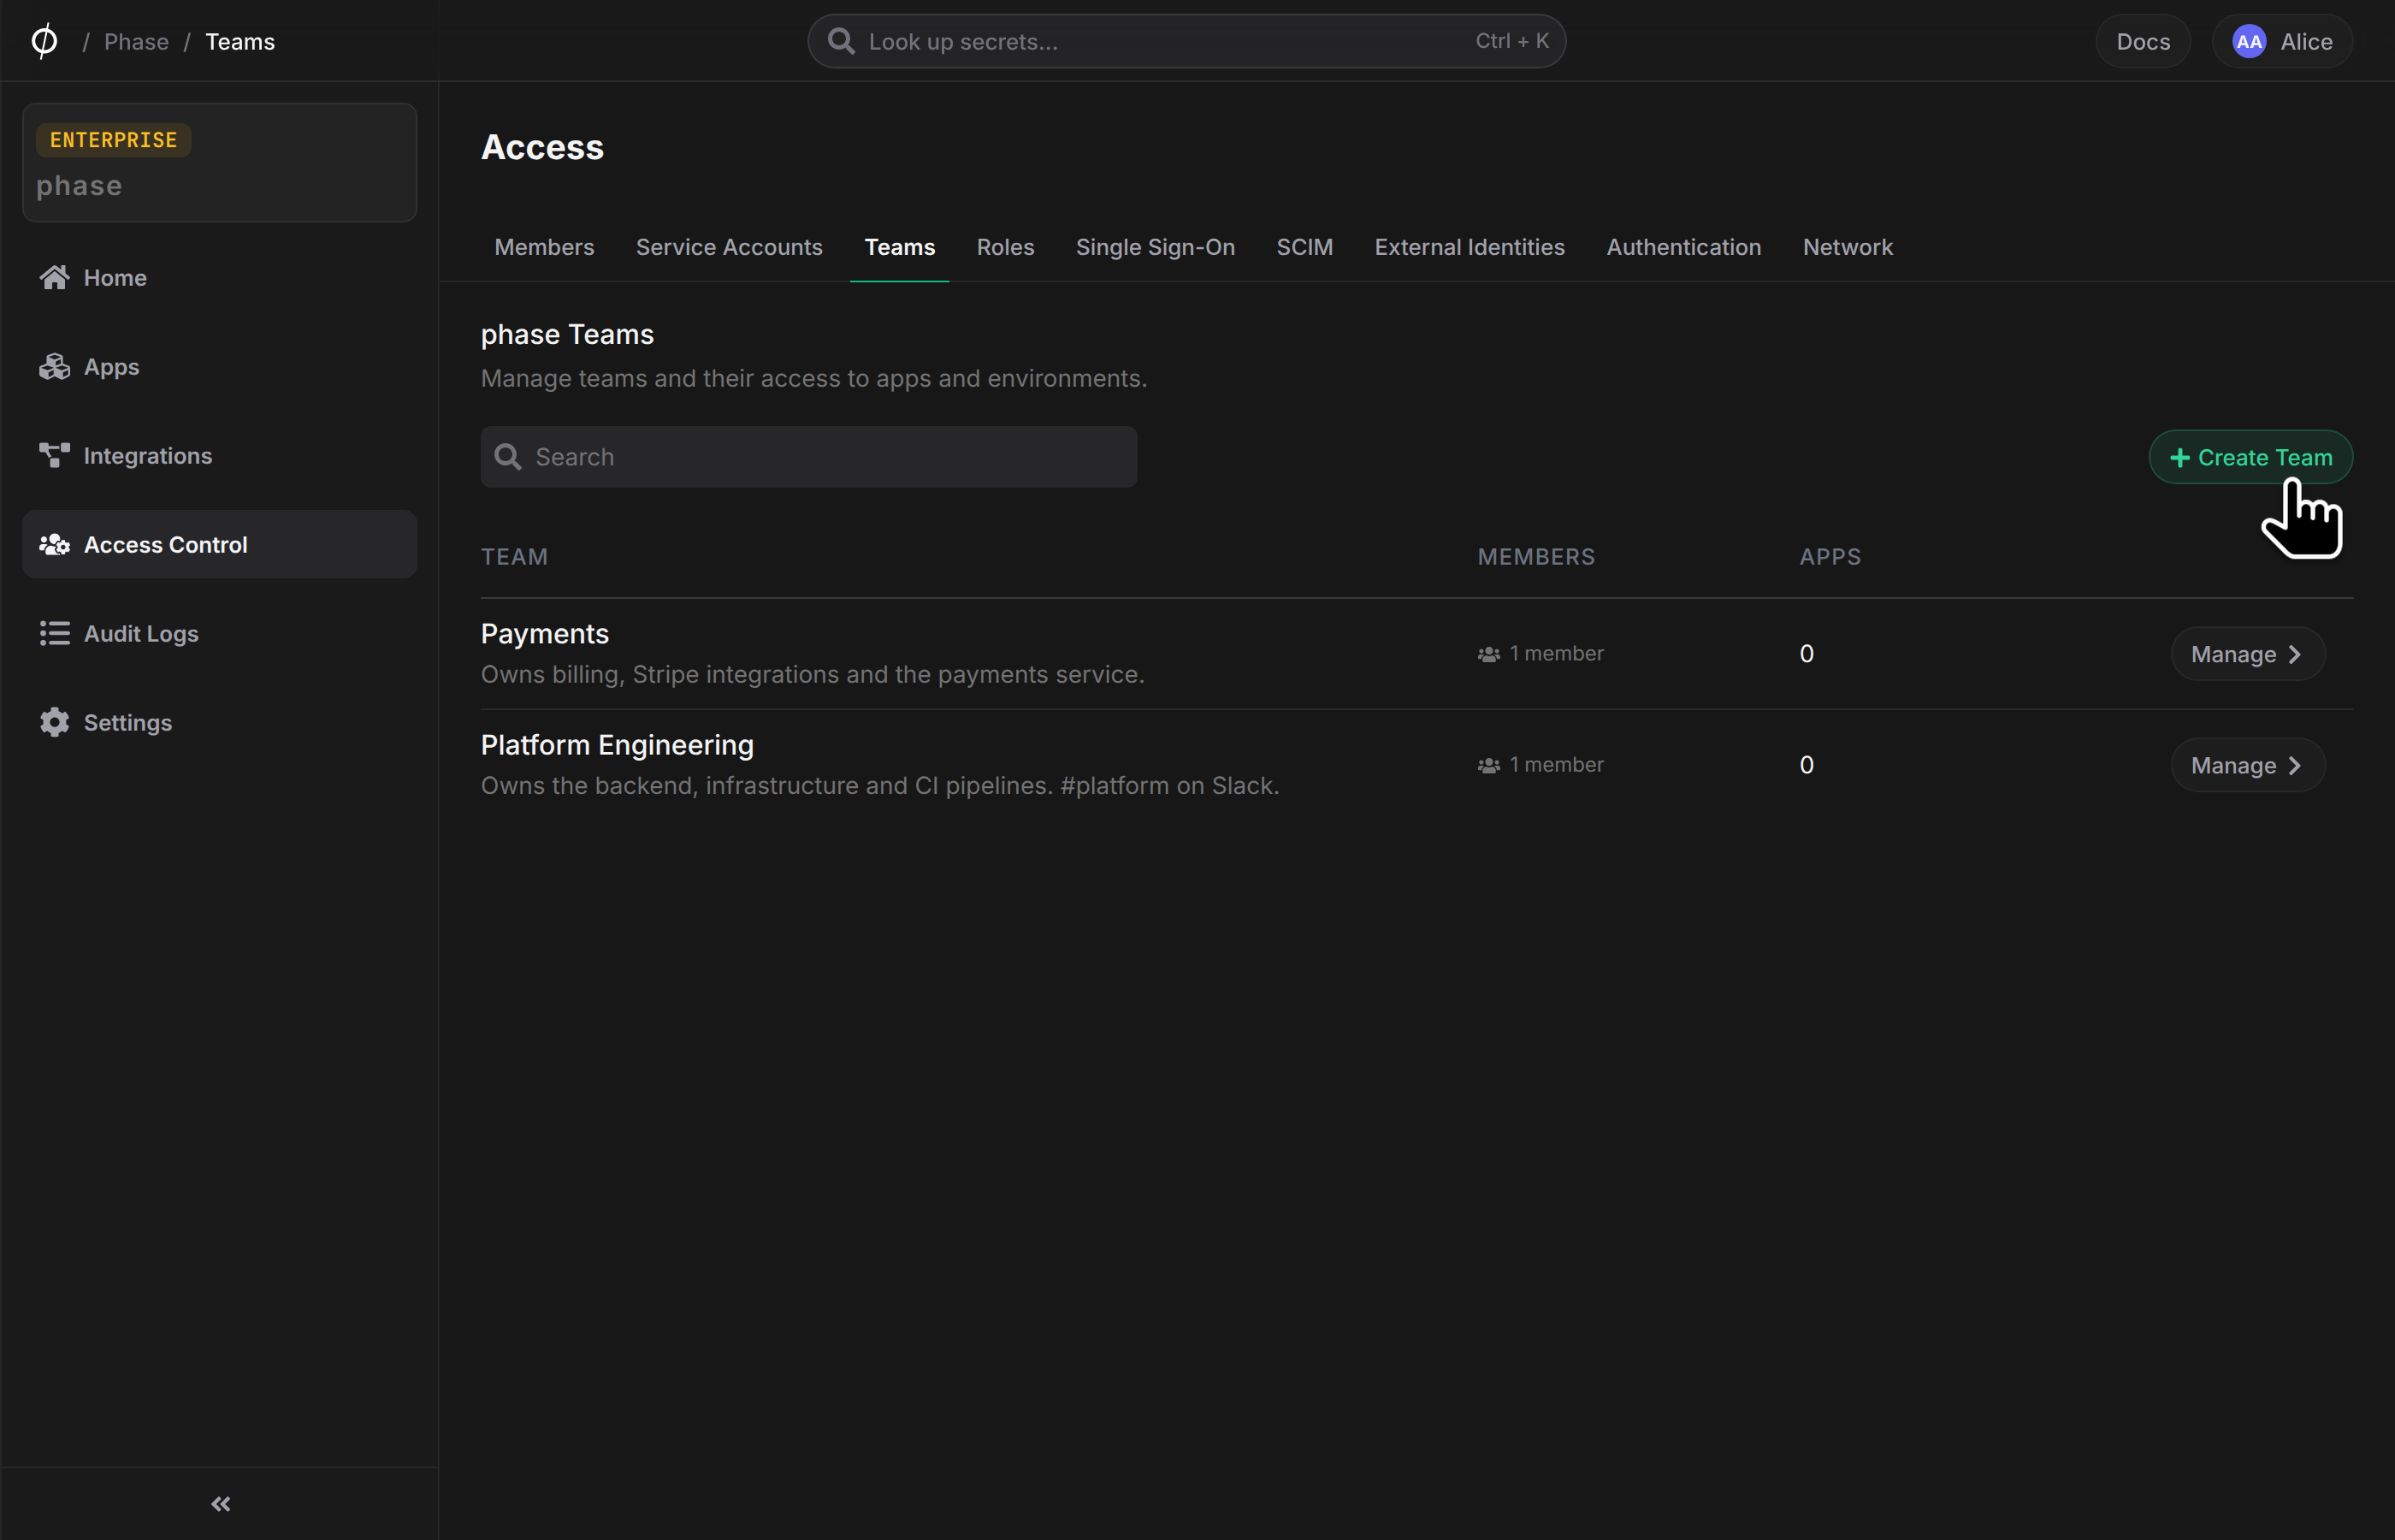Open the Roles tab
Screen dimensions: 2395x1540
(x=1004, y=247)
